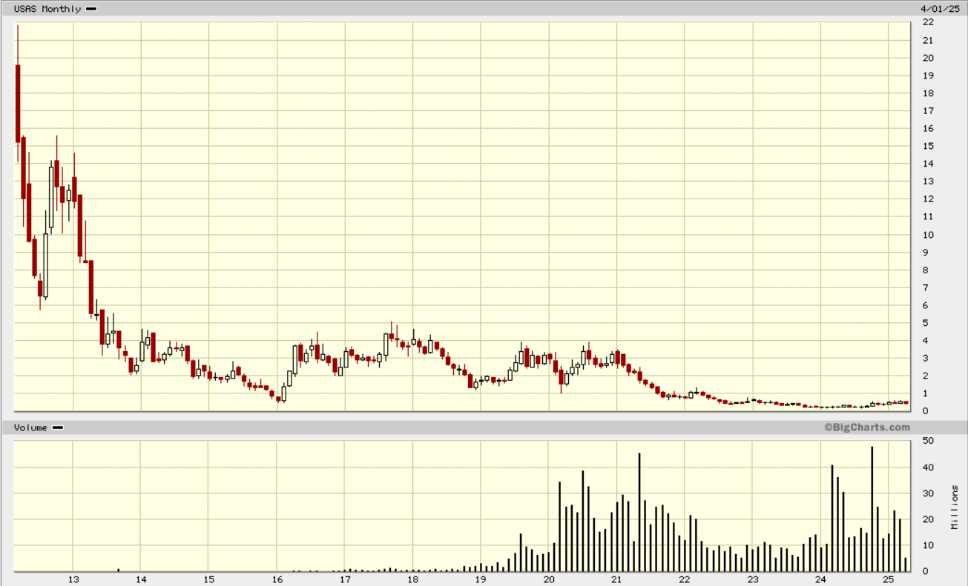This screenshot has width=968, height=586.
Task: Select year 16 on the time axis
Action: coord(277,579)
